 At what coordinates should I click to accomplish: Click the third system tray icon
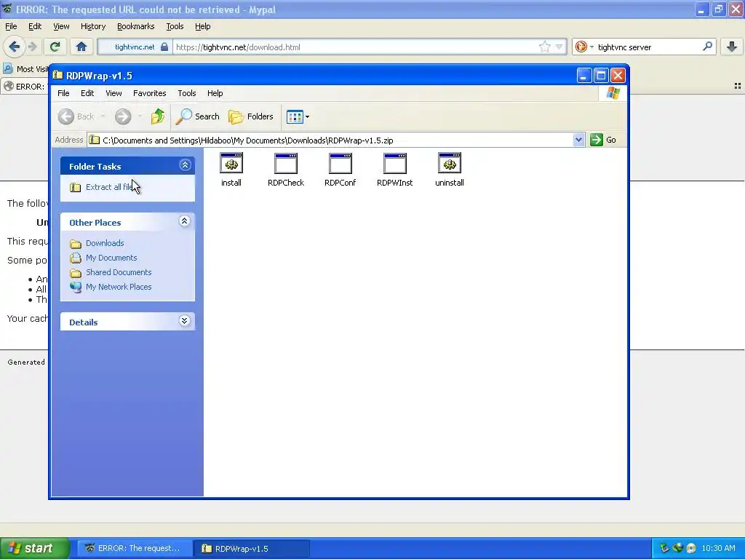tap(691, 548)
